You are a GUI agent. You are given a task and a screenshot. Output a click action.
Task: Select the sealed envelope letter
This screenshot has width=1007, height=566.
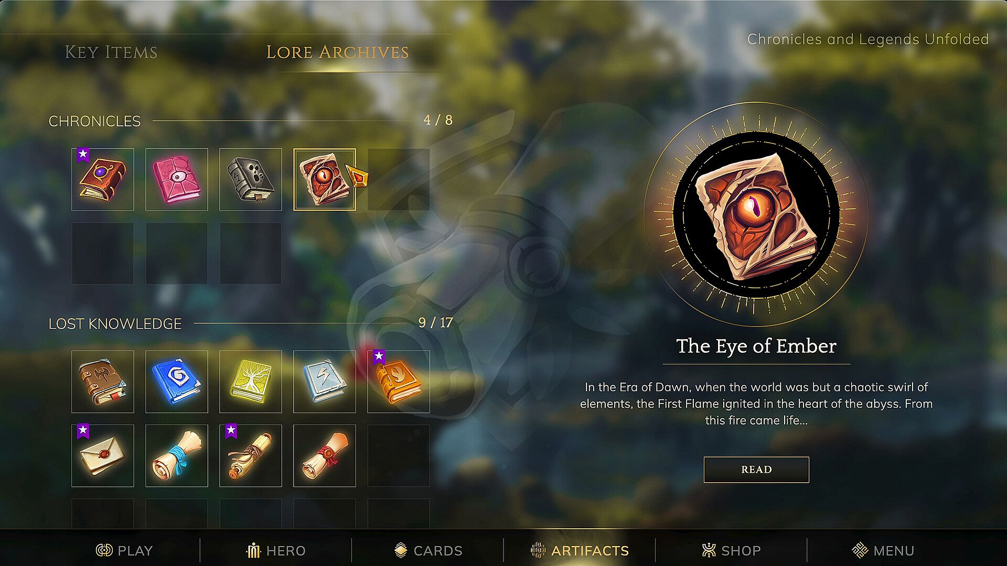click(x=103, y=455)
